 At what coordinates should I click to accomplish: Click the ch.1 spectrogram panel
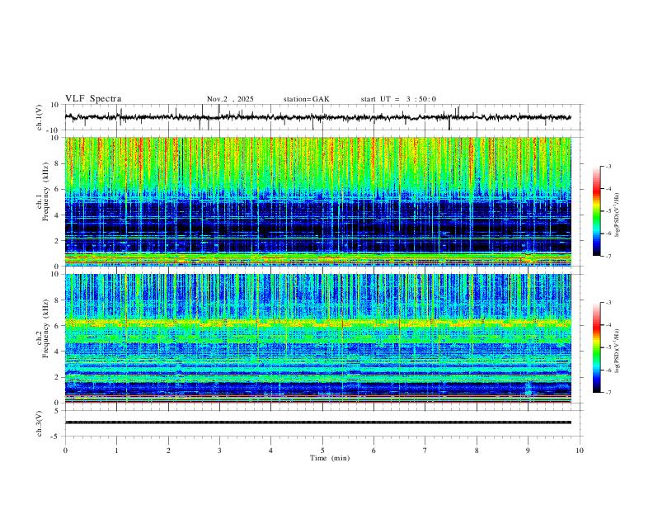(x=317, y=201)
